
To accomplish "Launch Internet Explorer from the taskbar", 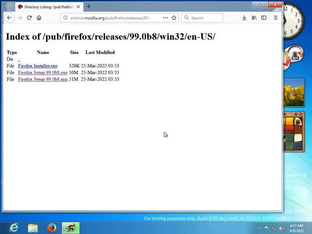I will [x=14, y=228].
